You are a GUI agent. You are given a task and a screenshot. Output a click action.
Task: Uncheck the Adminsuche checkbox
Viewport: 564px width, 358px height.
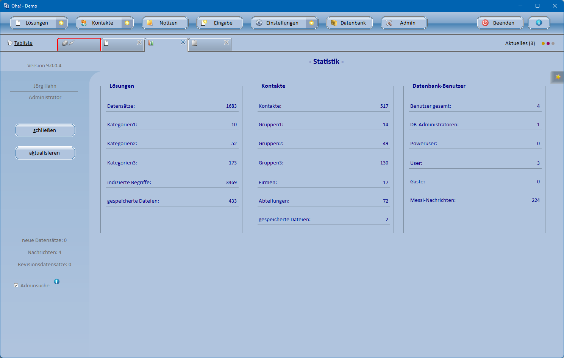[16, 285]
